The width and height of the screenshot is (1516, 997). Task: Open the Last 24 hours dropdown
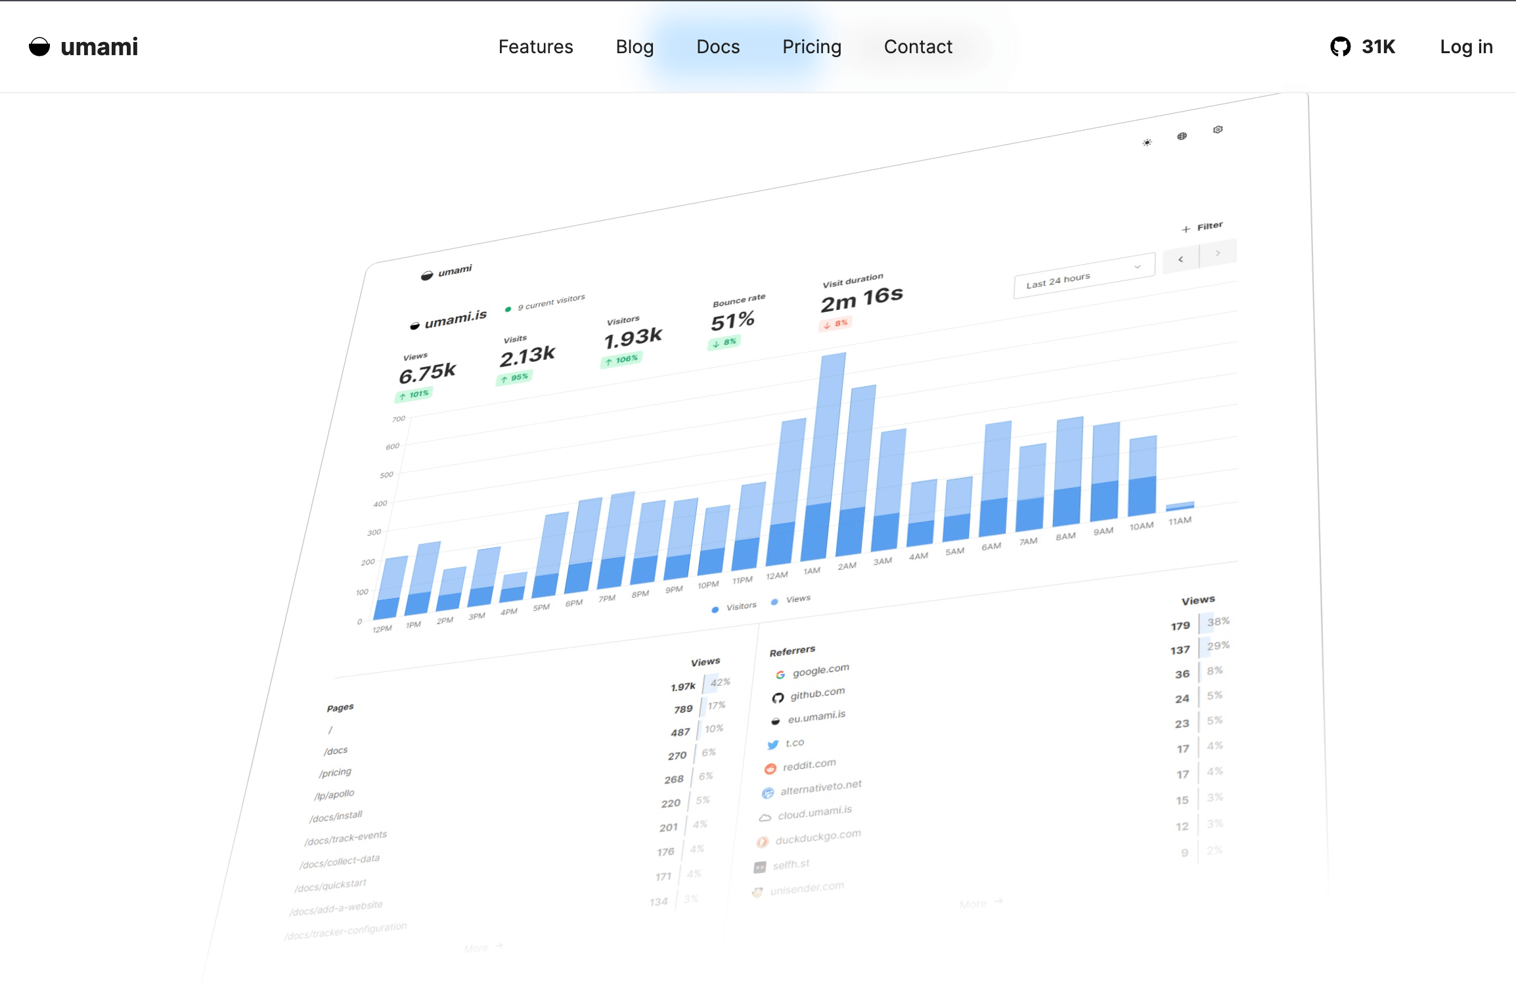(1084, 276)
